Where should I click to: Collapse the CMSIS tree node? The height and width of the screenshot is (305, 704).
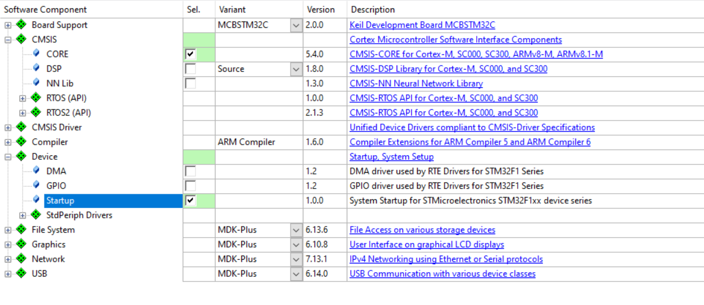[8, 40]
